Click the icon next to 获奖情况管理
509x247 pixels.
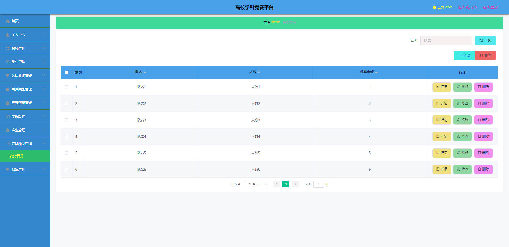8,144
